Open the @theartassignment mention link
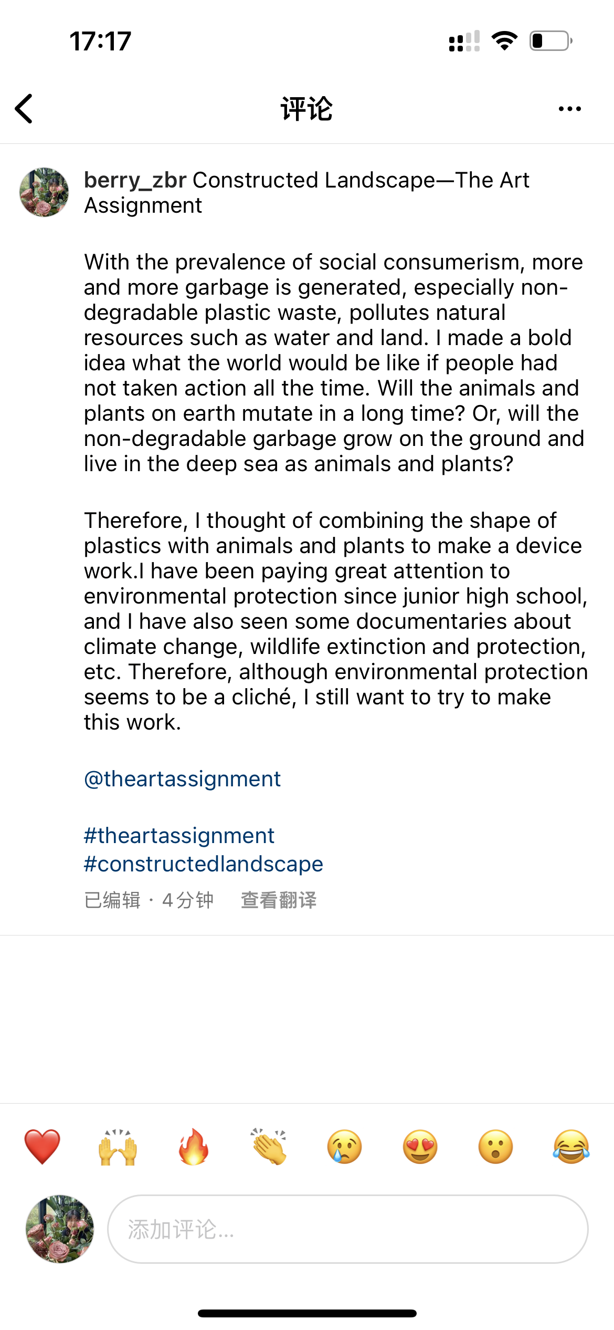Image resolution: width=614 pixels, height=1330 pixels. pos(182,779)
